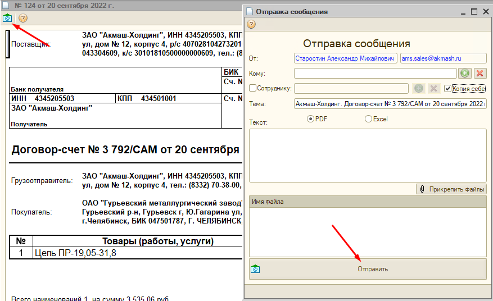Maximize the Отправка сообщения dialog

click(x=474, y=12)
